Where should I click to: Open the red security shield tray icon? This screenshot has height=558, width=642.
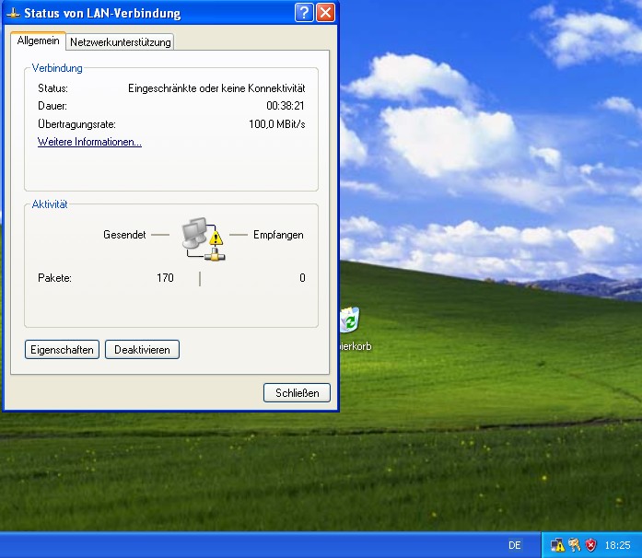point(590,545)
